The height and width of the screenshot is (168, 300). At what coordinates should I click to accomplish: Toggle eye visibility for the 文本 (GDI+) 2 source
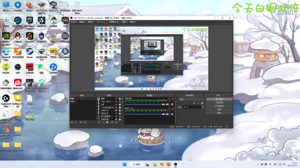pyautogui.click(x=116, y=102)
